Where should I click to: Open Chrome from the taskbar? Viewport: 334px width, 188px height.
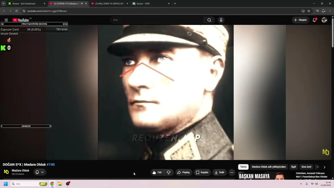coord(52,184)
